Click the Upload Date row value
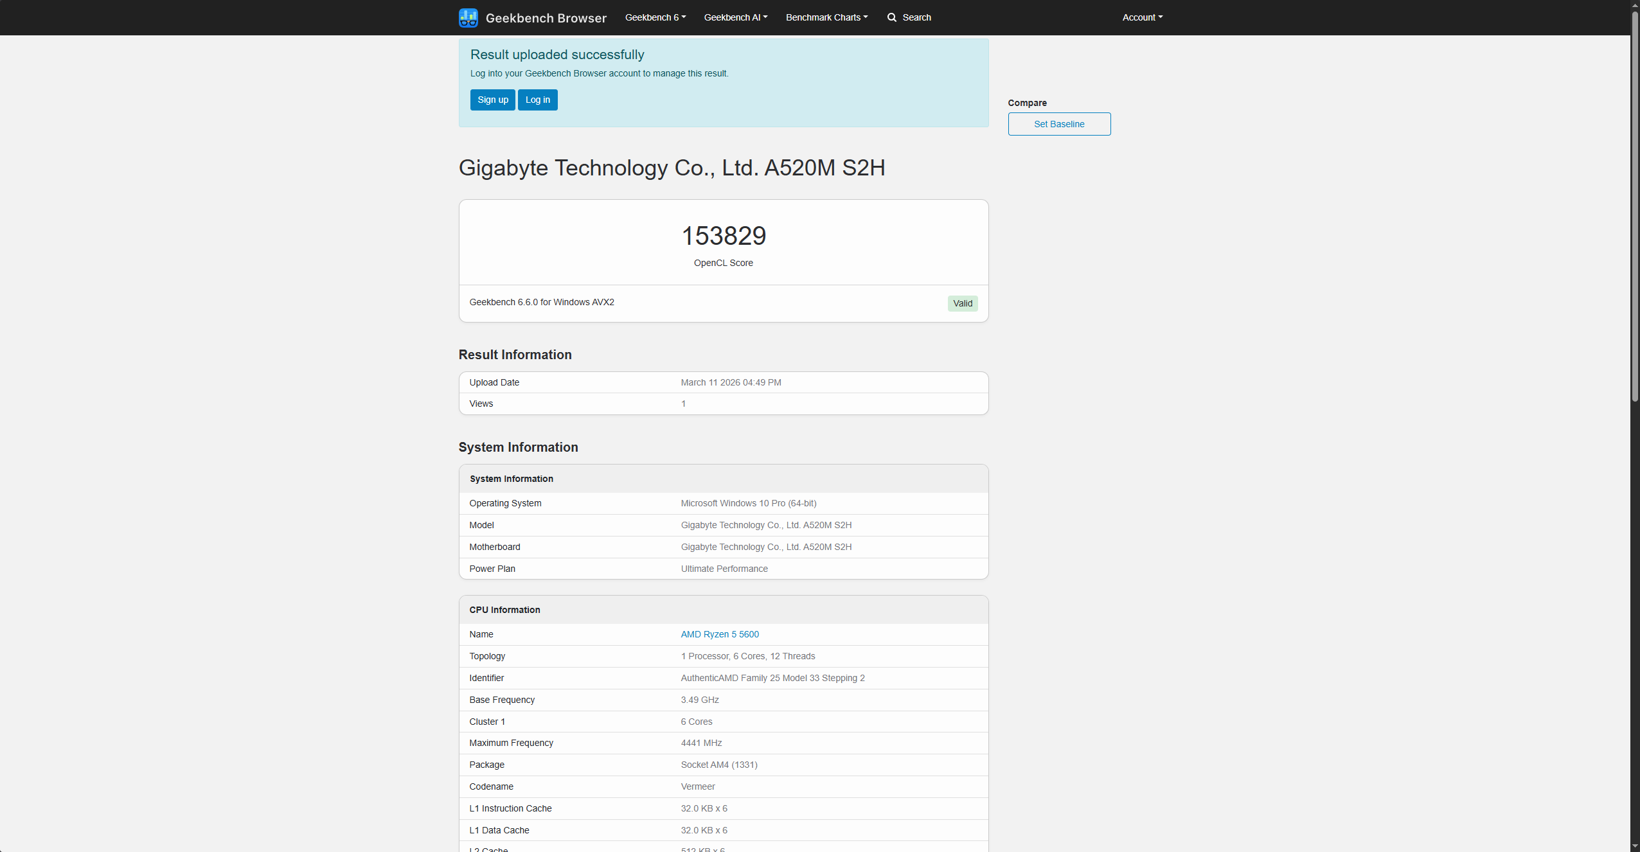This screenshot has width=1640, height=852. pos(730,382)
